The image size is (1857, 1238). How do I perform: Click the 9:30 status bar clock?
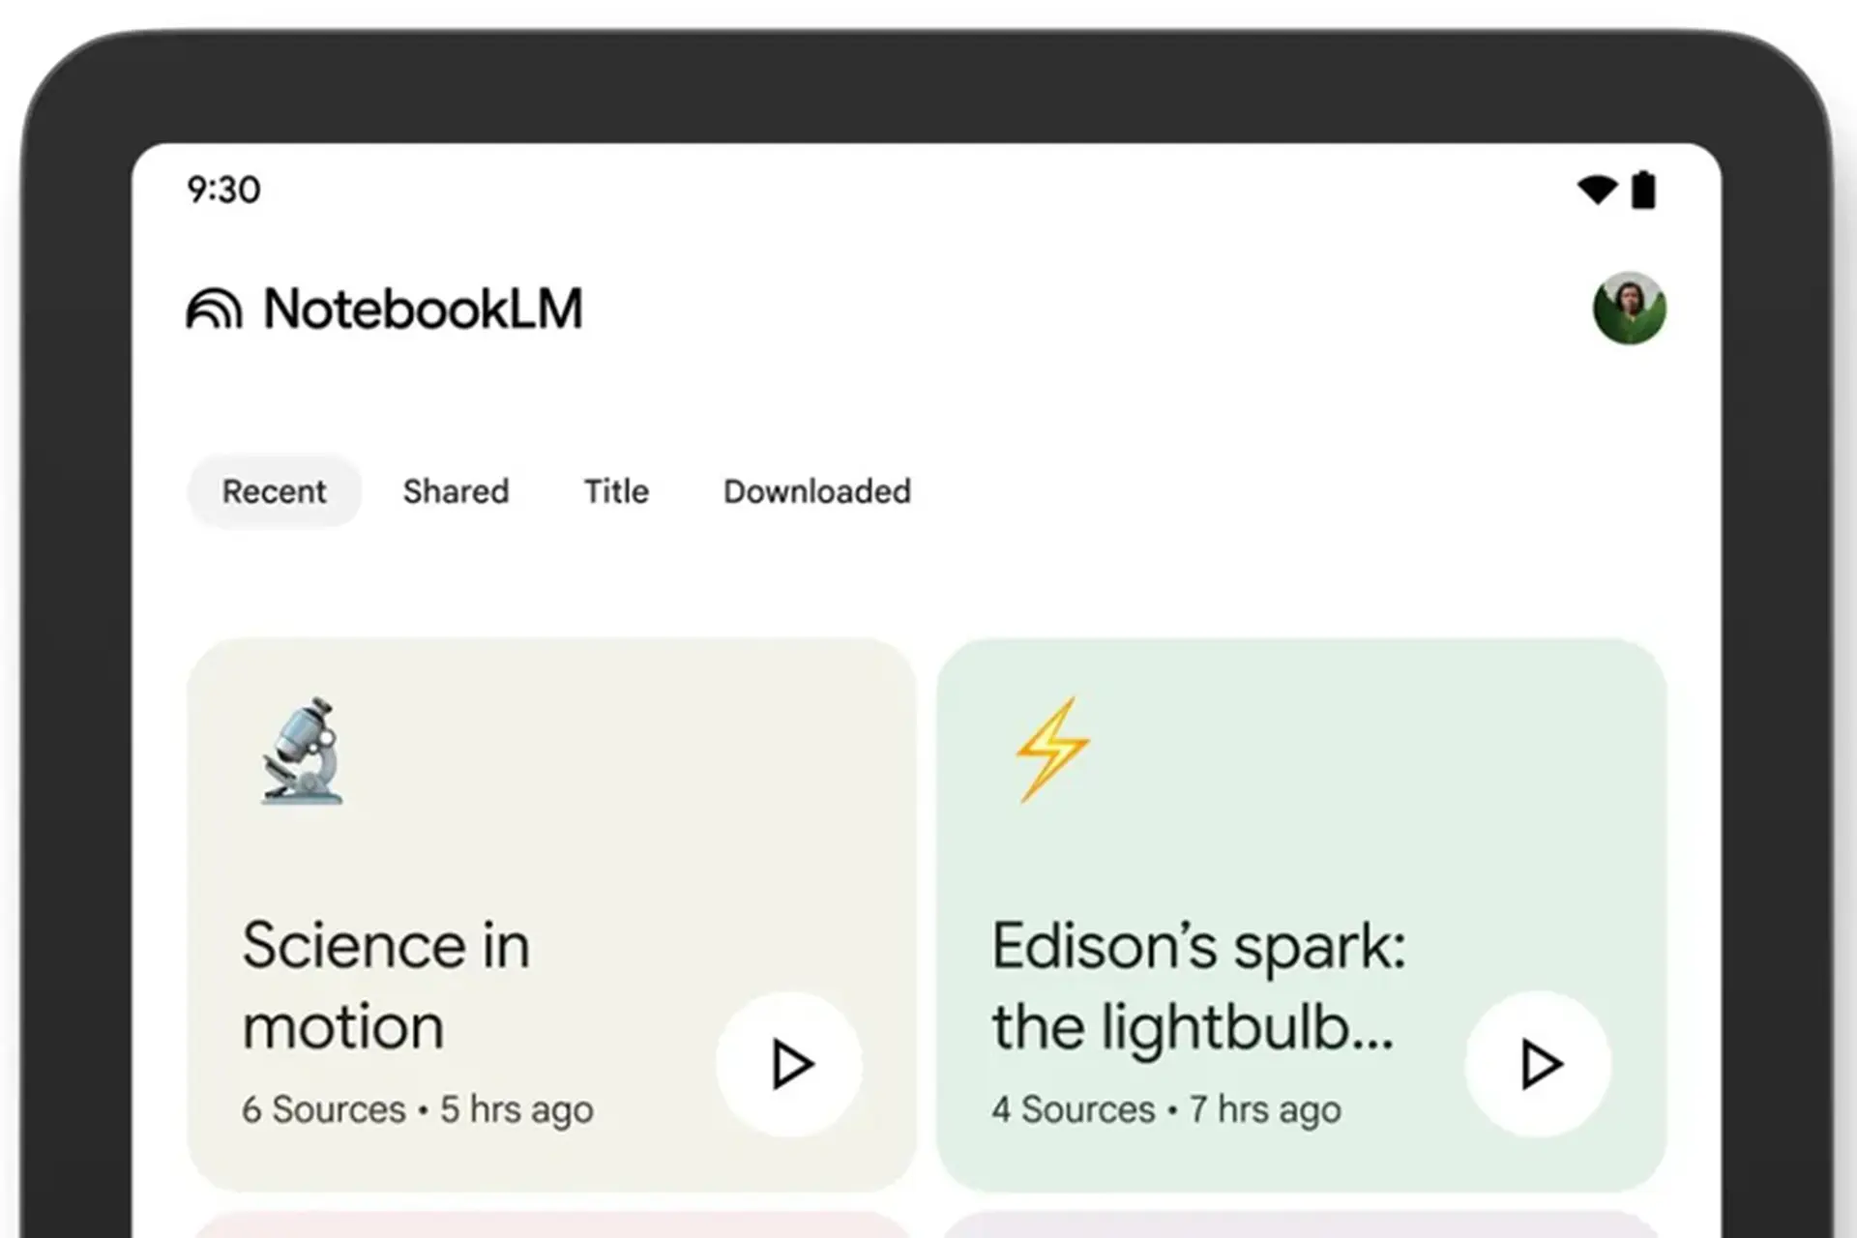(x=223, y=190)
